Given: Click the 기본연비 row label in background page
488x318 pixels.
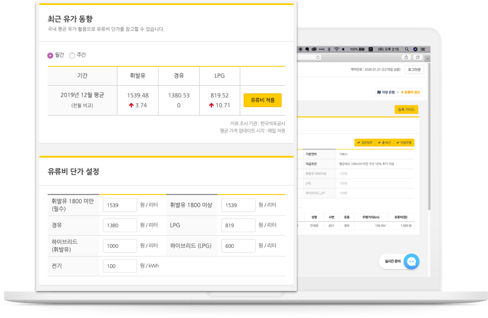Looking at the screenshot, I should [x=311, y=154].
